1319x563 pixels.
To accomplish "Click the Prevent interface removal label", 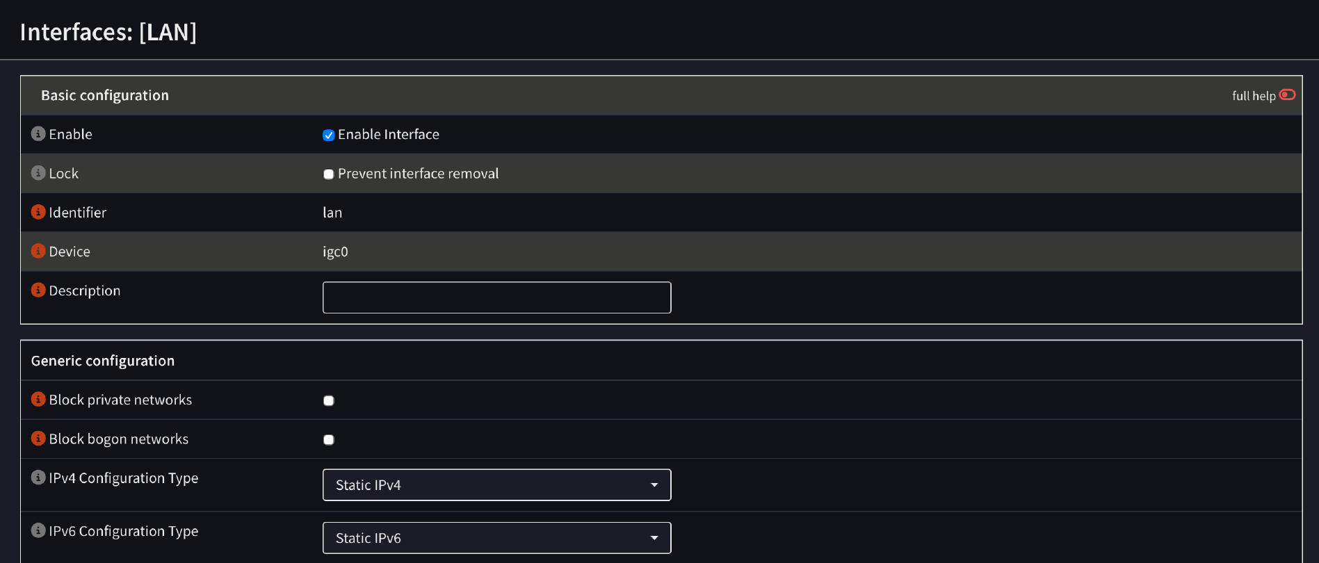I will 418,174.
